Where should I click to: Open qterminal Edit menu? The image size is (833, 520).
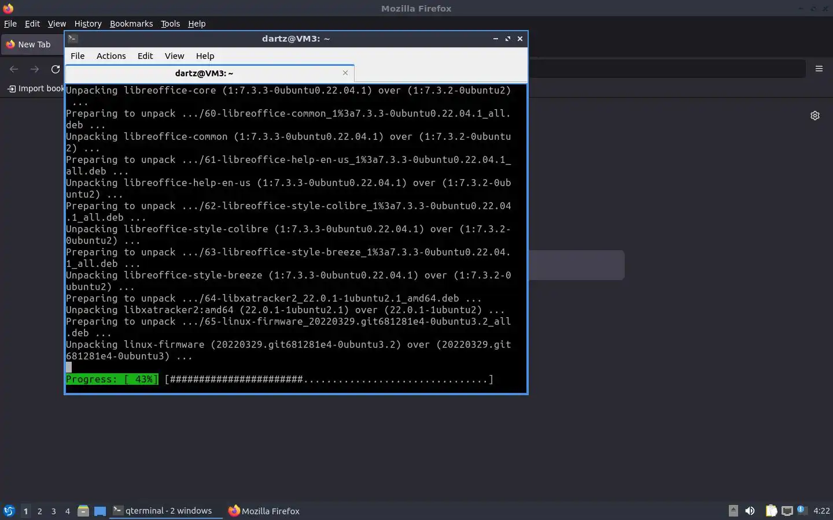pos(145,56)
